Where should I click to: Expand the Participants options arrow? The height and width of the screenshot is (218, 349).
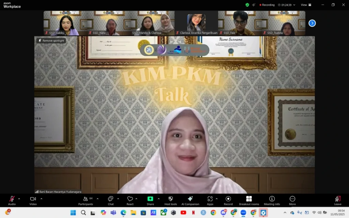click(97, 199)
